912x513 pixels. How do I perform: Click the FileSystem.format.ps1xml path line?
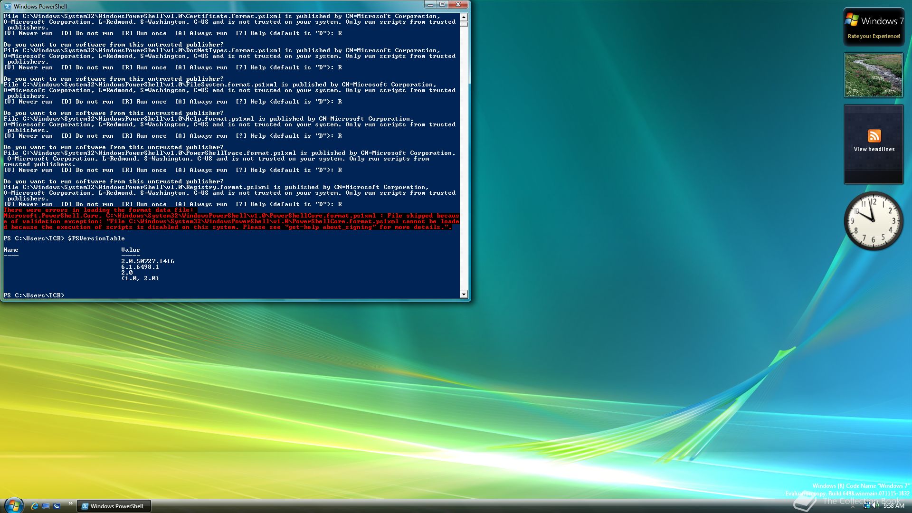(220, 85)
